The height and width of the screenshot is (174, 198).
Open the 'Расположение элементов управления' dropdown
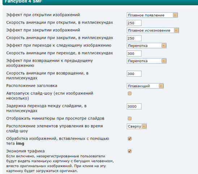pos(137,127)
